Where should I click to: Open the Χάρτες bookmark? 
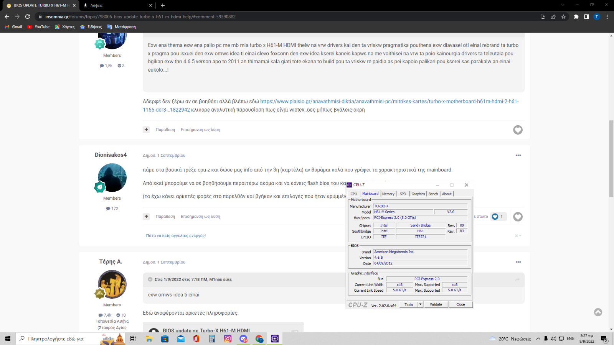tap(65, 27)
